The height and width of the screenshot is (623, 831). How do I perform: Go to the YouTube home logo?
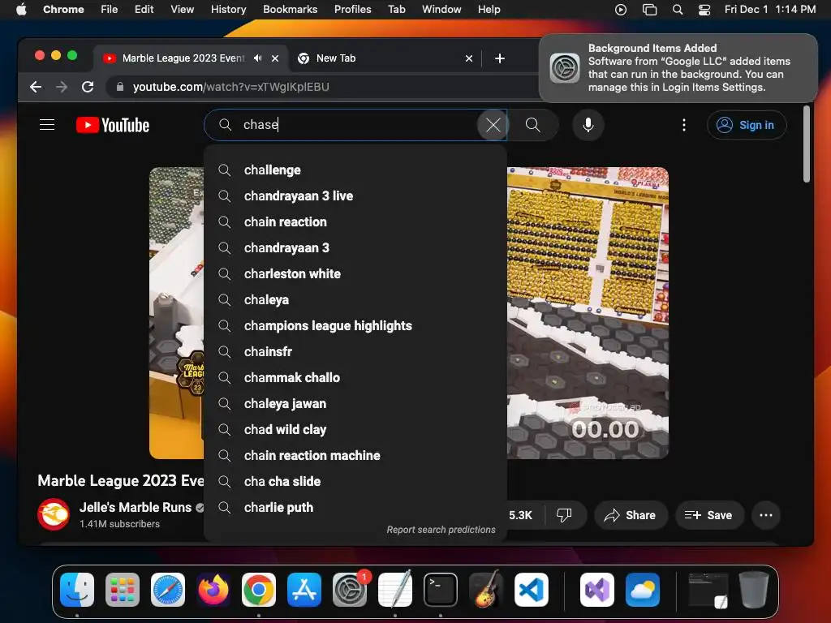click(113, 125)
